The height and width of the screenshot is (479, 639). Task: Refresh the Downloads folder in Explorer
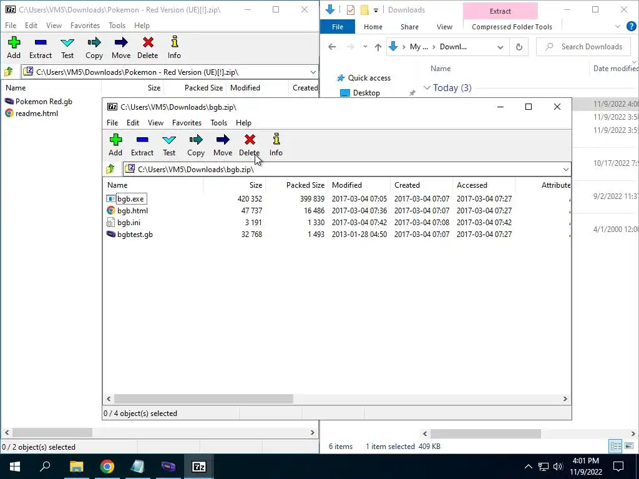(519, 47)
